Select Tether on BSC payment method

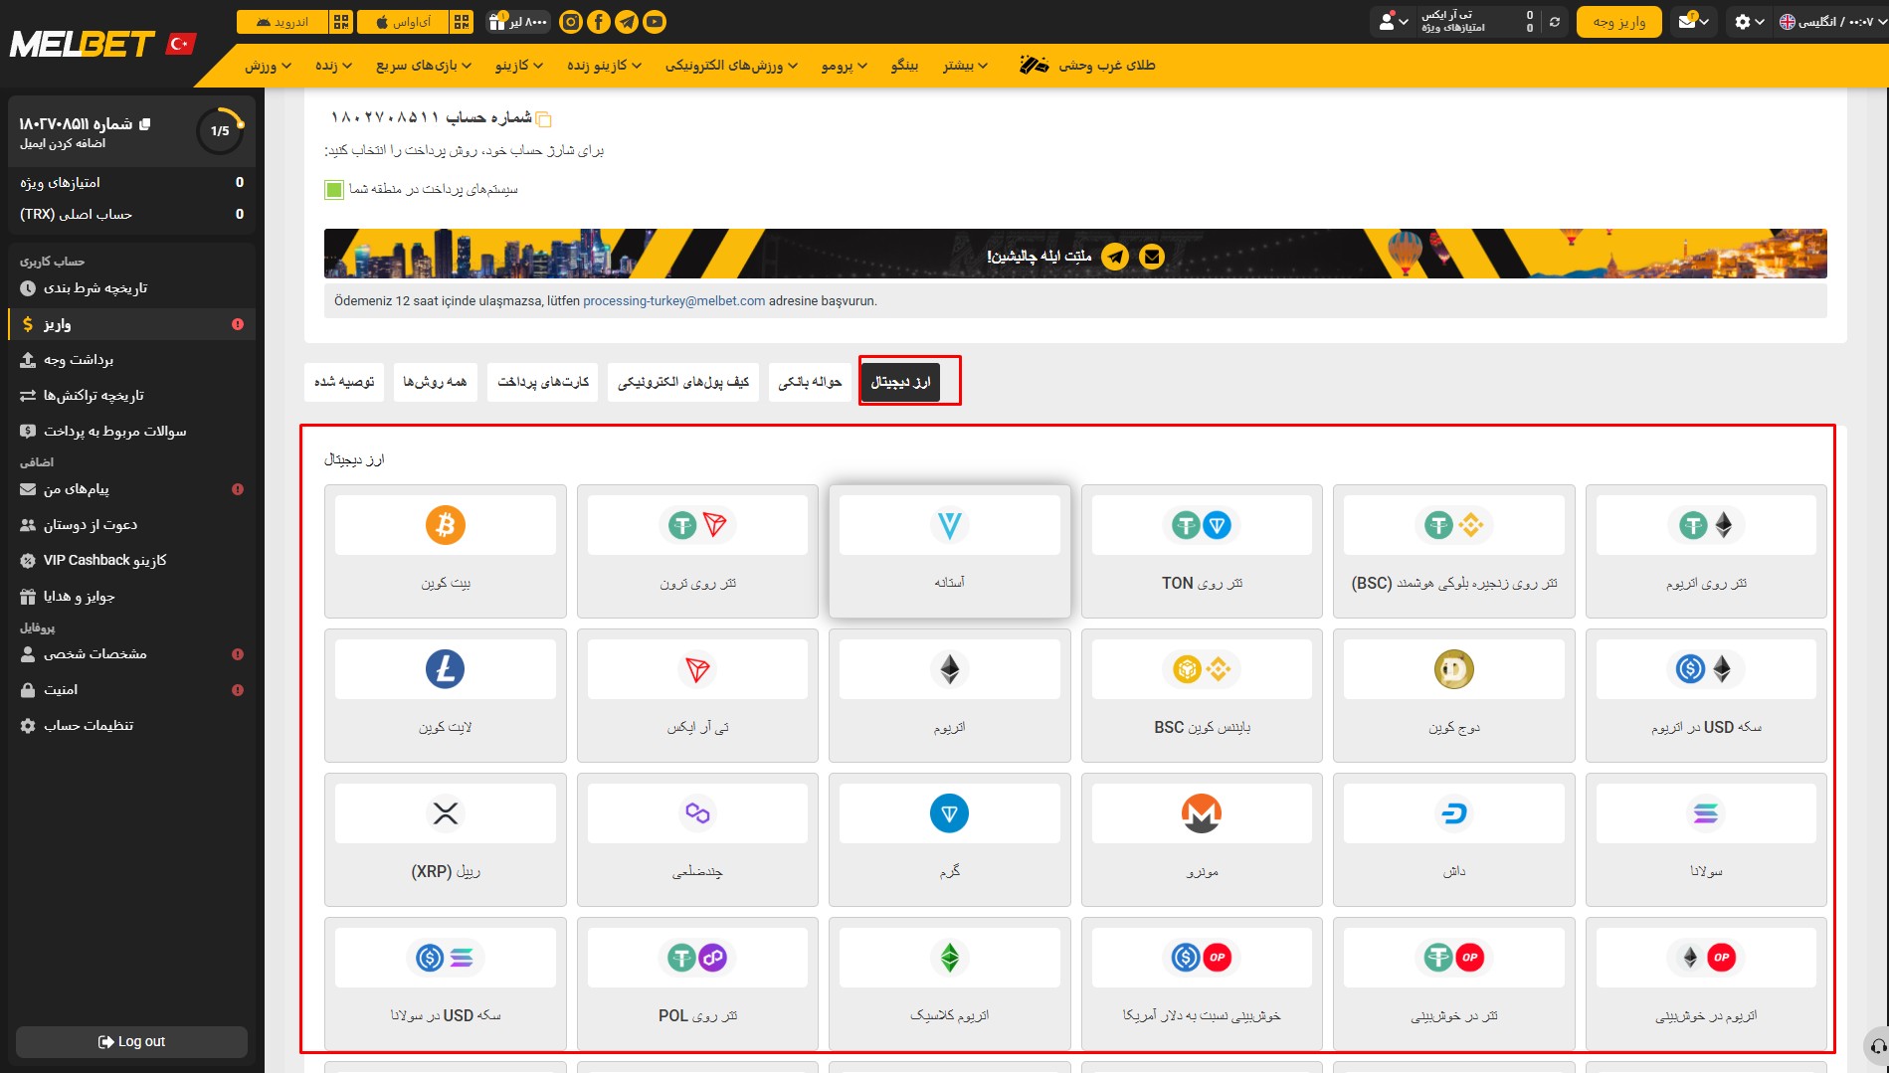1454,551
